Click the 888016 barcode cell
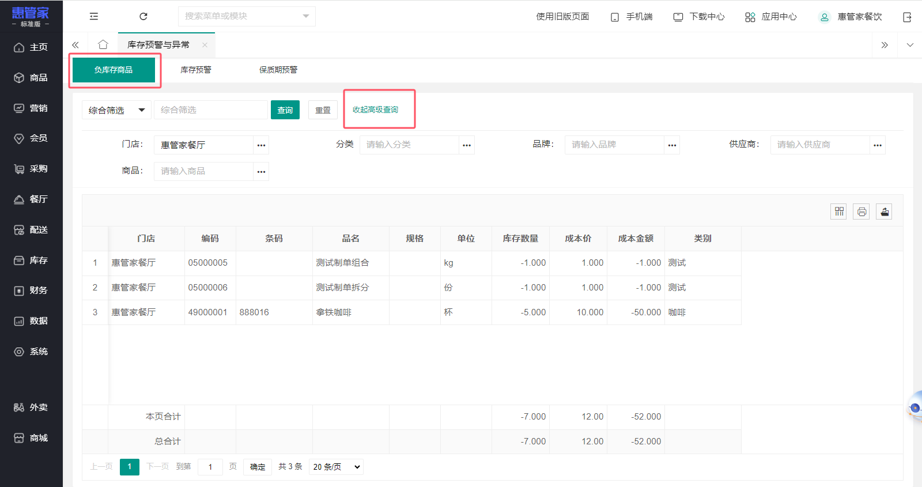This screenshot has height=487, width=922. click(274, 312)
